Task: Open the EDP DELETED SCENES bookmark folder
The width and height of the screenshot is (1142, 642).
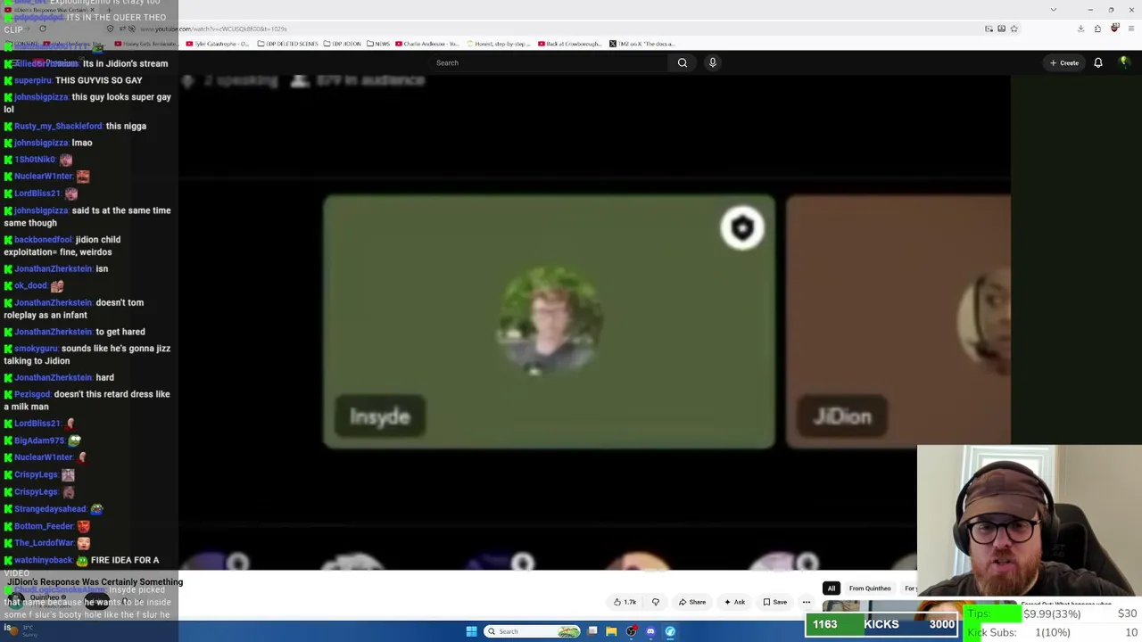Action: (x=287, y=44)
